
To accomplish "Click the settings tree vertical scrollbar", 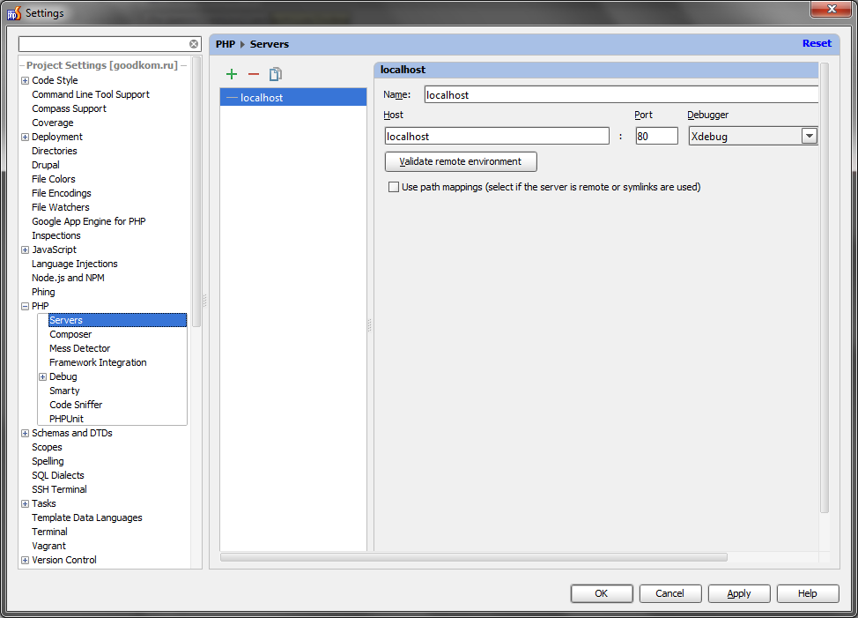I will pos(196,191).
